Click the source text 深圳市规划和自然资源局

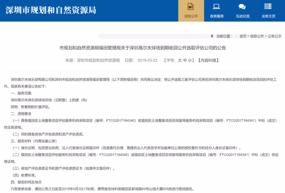pos(98,61)
